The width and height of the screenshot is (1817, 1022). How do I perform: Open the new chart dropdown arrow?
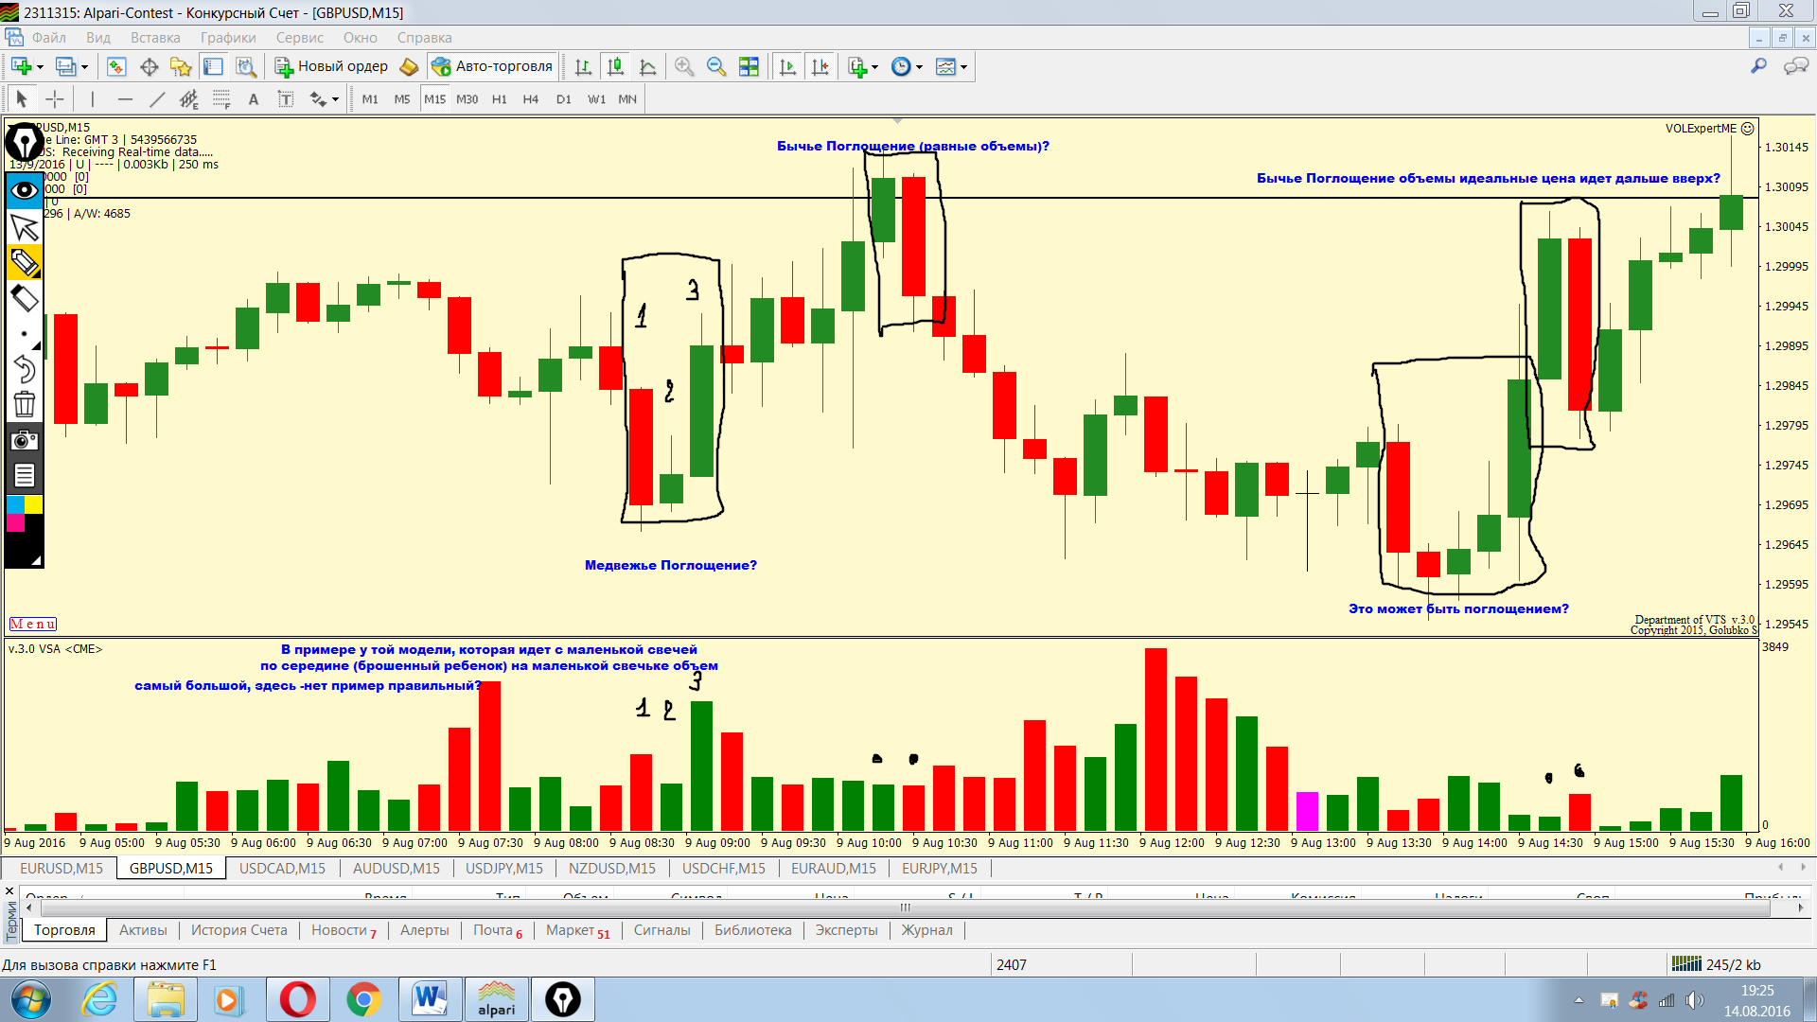[40, 67]
